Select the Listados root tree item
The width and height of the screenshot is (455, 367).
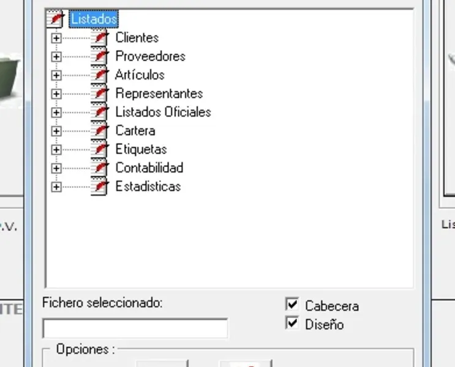click(x=93, y=19)
